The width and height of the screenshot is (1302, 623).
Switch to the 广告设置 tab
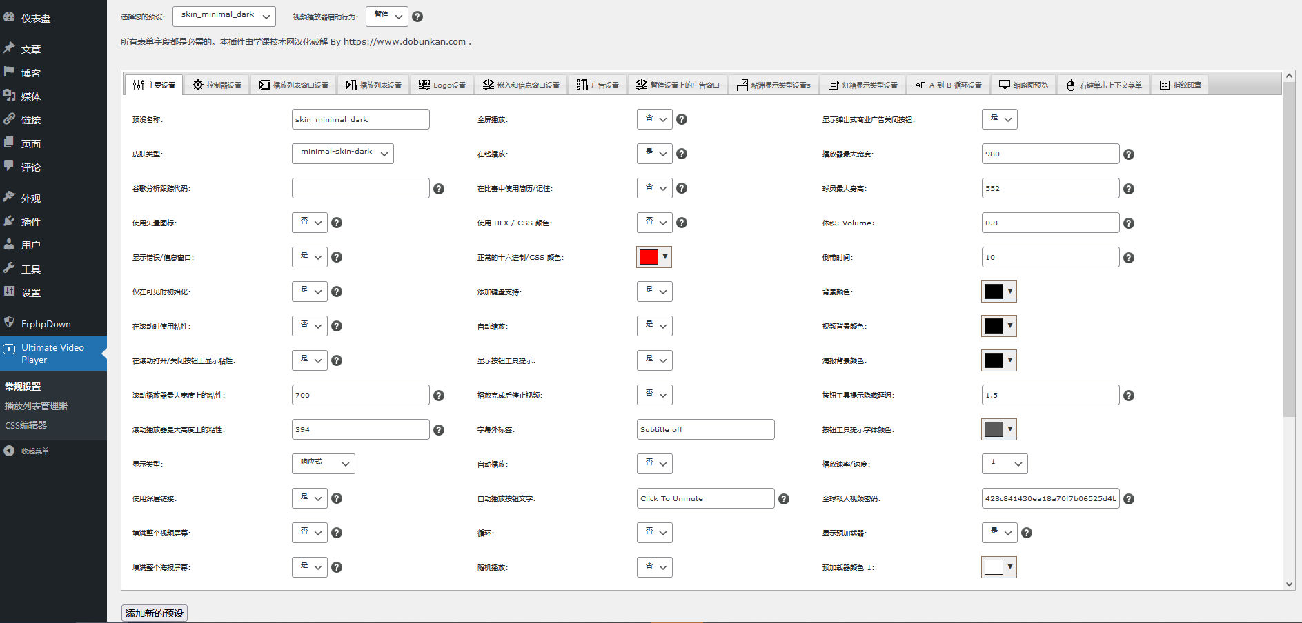(598, 85)
